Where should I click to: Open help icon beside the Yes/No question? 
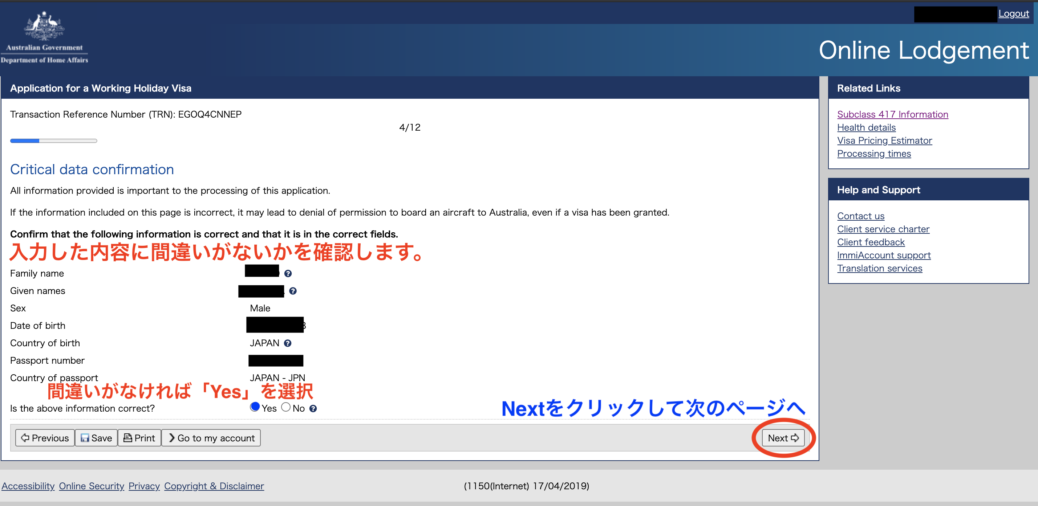tap(313, 408)
